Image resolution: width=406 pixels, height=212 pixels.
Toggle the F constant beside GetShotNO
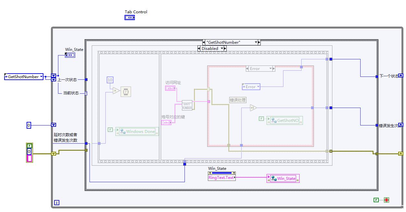tap(261, 119)
